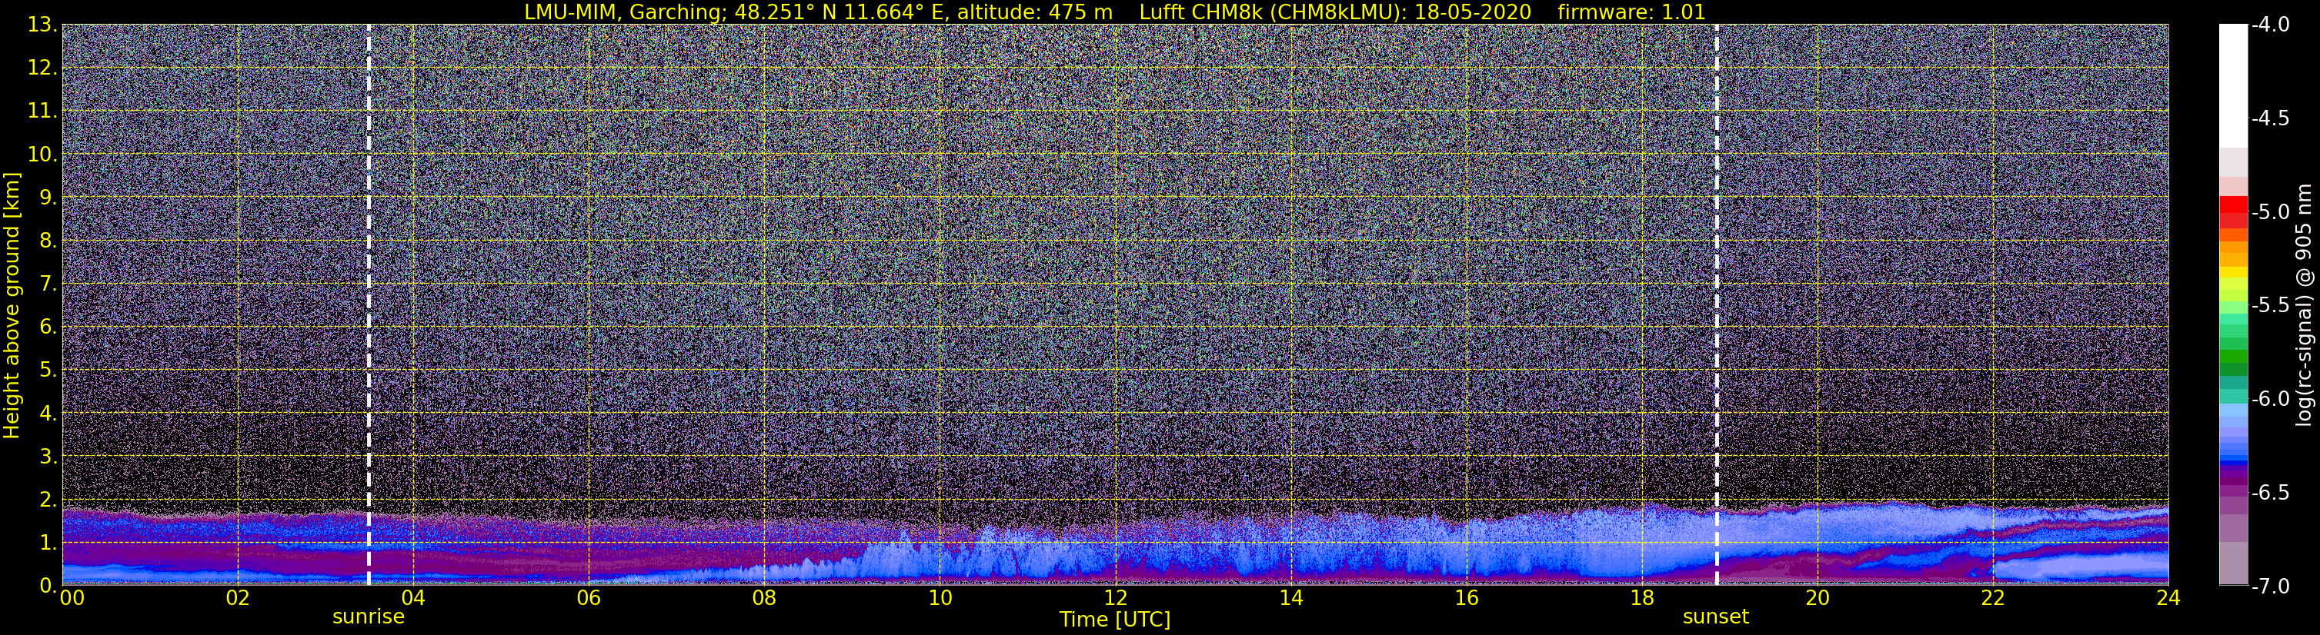The height and width of the screenshot is (635, 2320).
Task: Click the 'Time [UTC]' axis label
Action: pos(1115,620)
